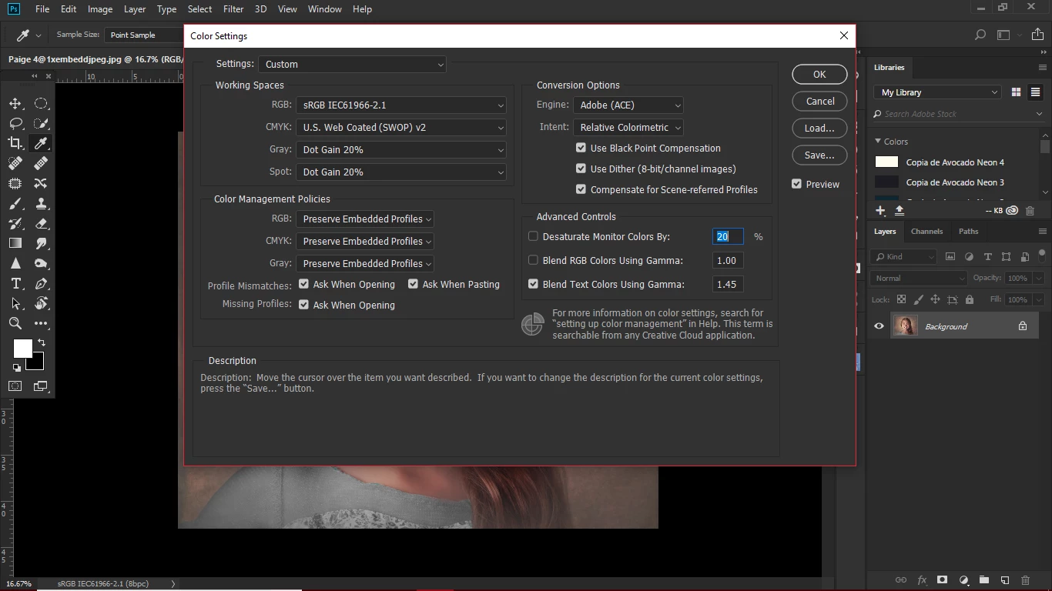Select the Pen tool

[41, 283]
